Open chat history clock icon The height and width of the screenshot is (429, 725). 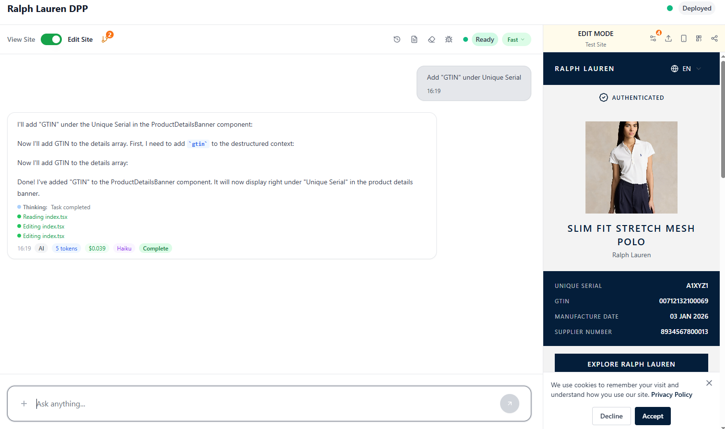click(x=397, y=39)
